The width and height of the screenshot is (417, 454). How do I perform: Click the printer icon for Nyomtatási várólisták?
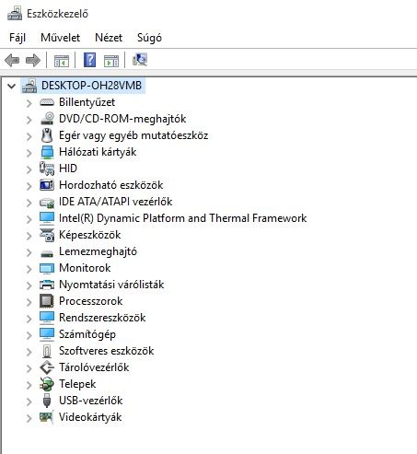[x=47, y=285]
